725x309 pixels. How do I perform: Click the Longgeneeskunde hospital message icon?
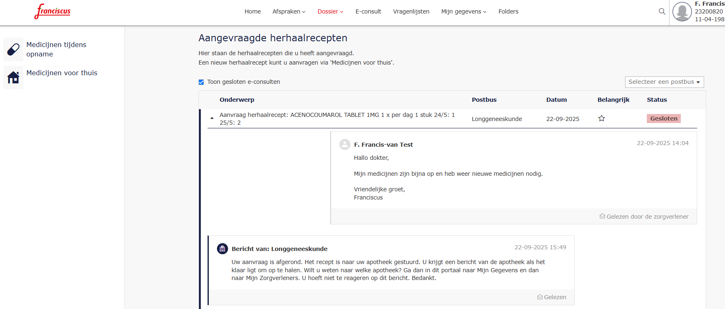pyautogui.click(x=222, y=249)
